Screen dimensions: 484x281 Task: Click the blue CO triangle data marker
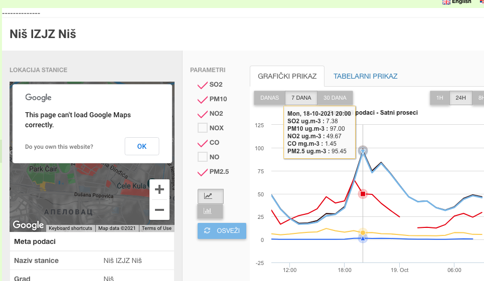point(363,238)
